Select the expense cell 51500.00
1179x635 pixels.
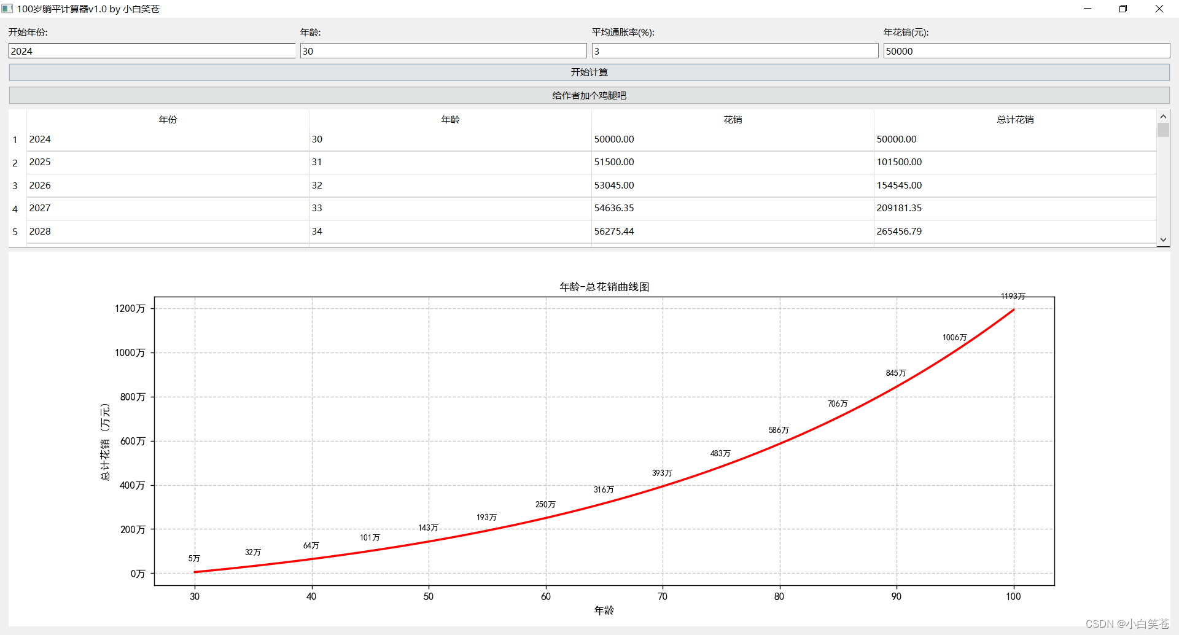733,162
